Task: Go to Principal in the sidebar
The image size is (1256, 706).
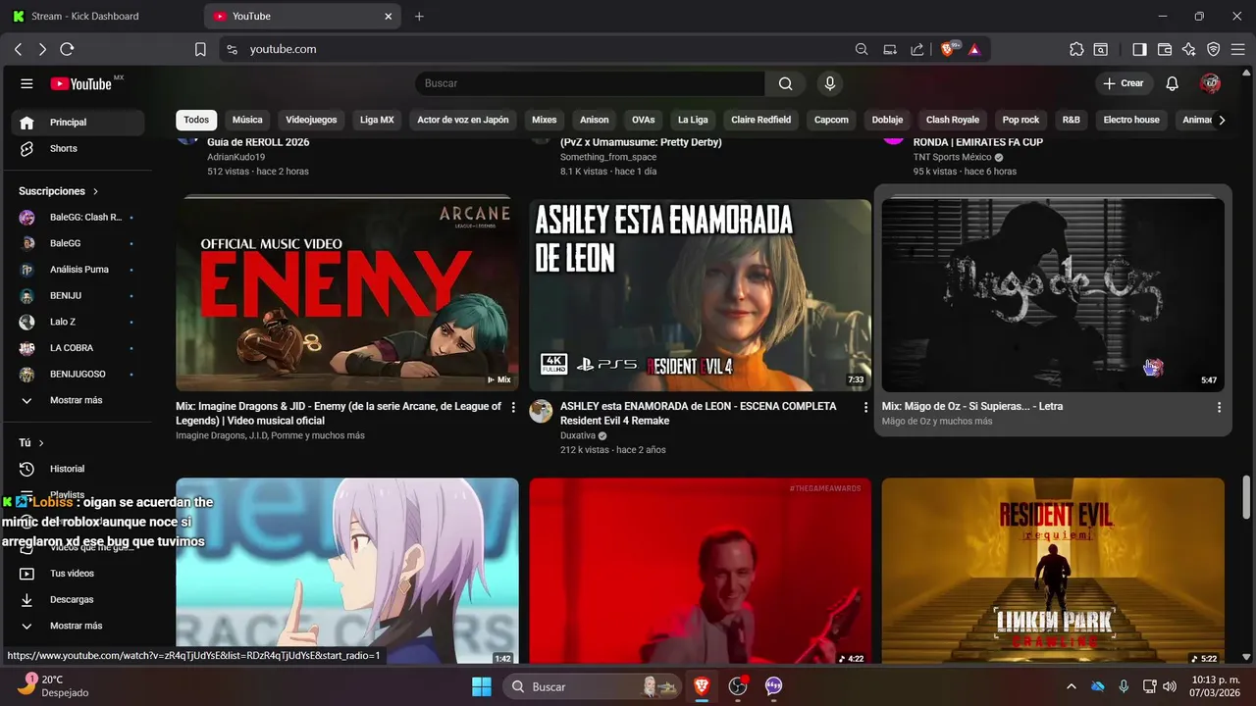Action: pos(78,123)
